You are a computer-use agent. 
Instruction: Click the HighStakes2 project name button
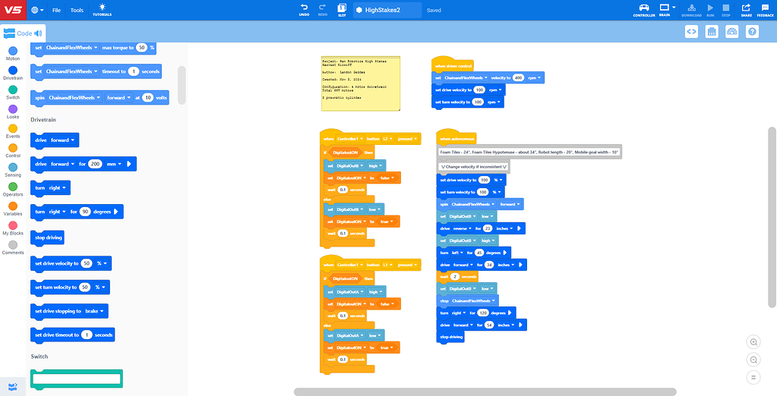tap(387, 11)
